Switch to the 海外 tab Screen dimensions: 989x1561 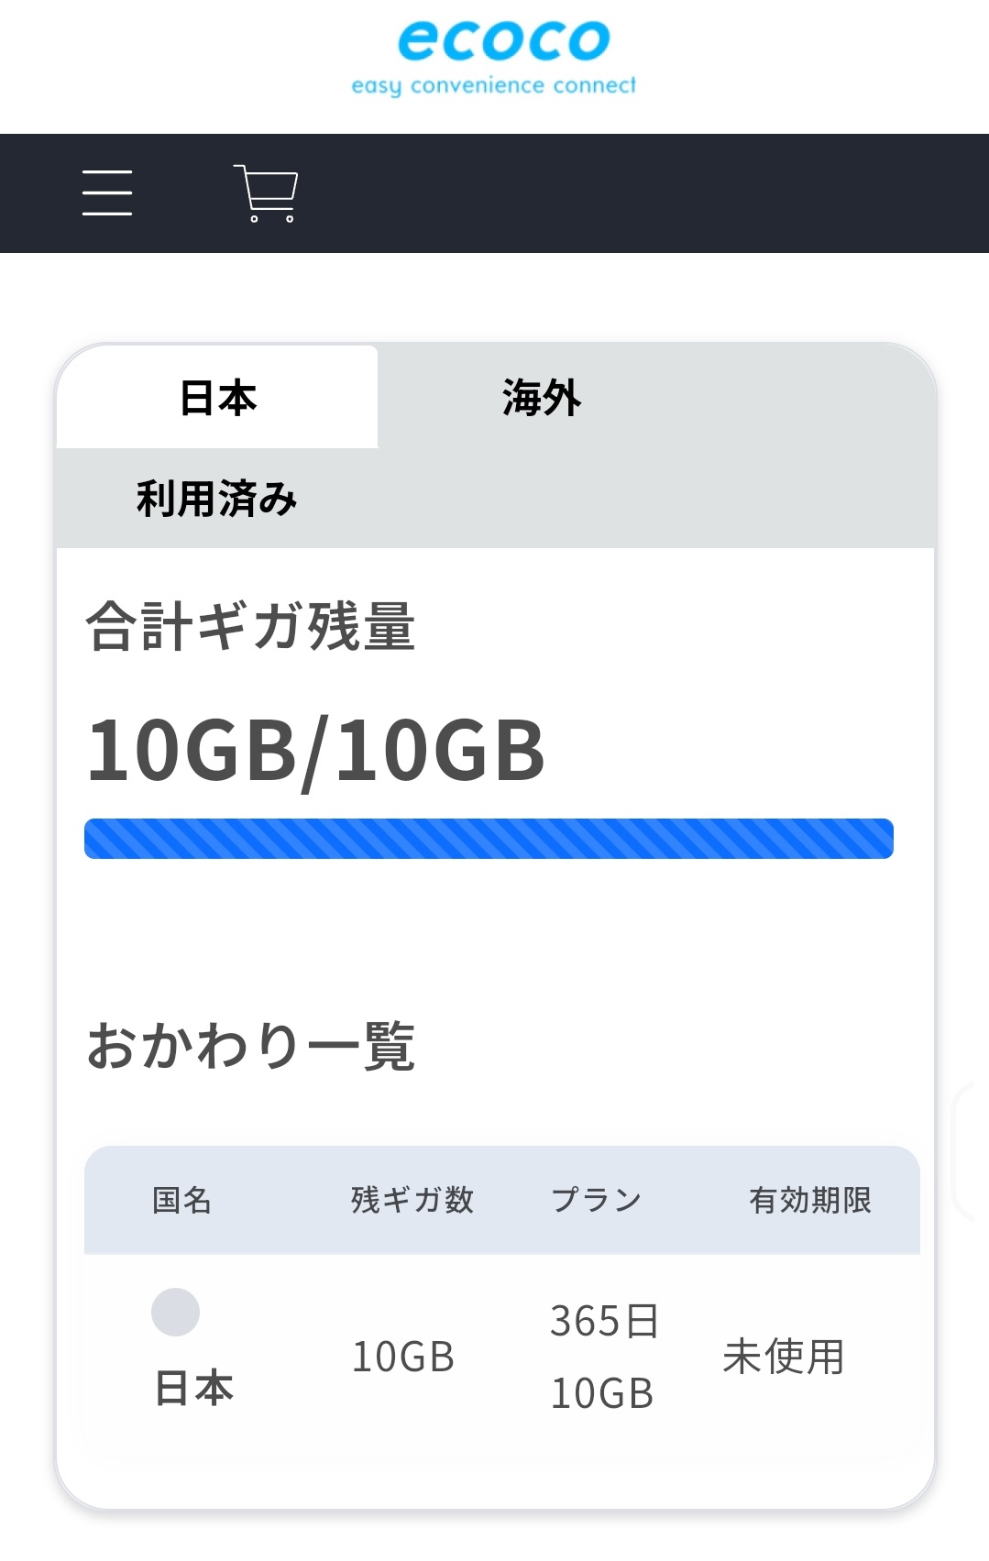point(541,398)
